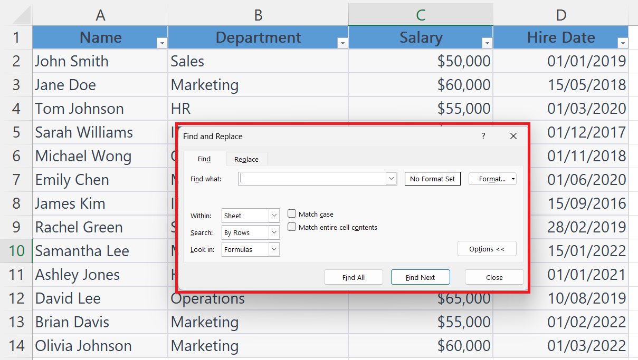Open the Within dropdown showing Sheet
The image size is (638, 360).
click(274, 216)
